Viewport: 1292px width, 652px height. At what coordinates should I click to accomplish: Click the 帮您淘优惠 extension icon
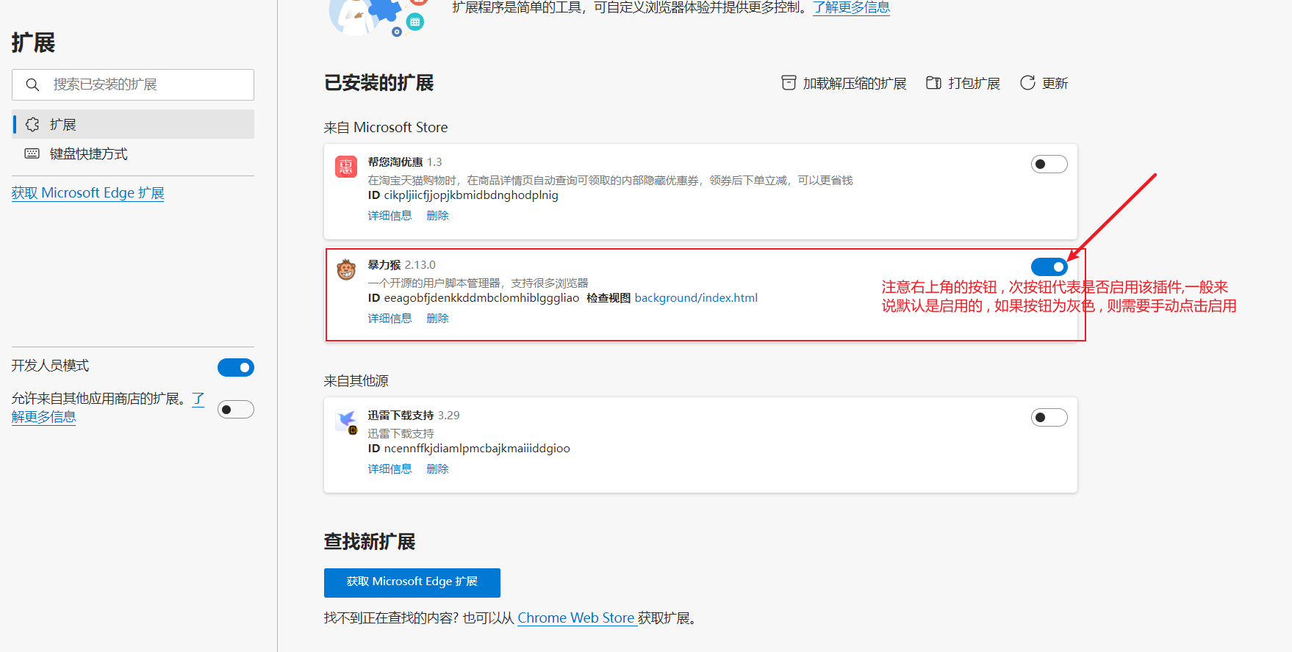tap(346, 167)
